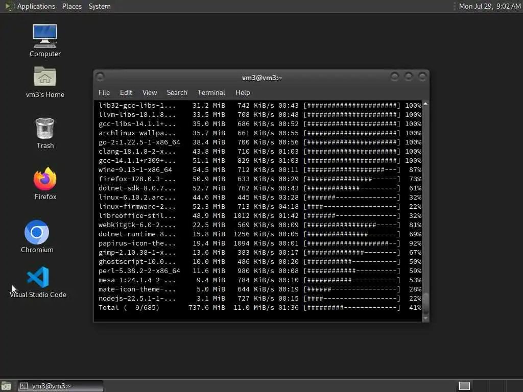
Task: Click the dotnet-runtime-8 package name
Action: click(137, 234)
